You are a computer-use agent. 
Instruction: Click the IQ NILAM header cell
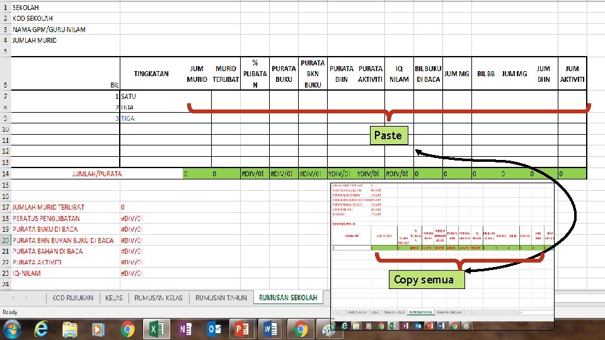pos(399,74)
